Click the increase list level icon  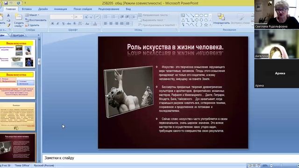[128, 17]
